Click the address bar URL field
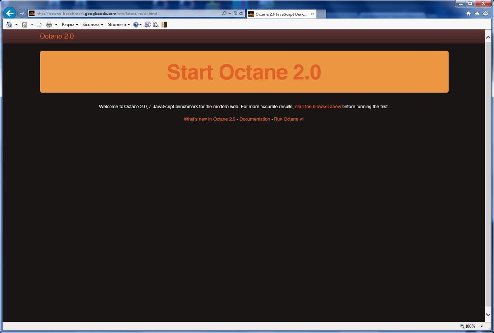The width and height of the screenshot is (494, 333). coord(126,14)
